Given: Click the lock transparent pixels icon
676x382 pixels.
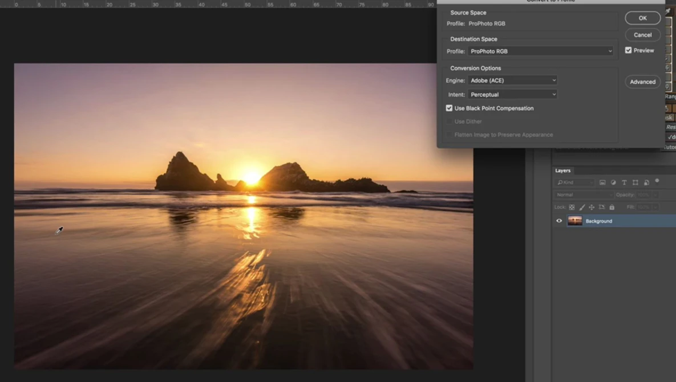Looking at the screenshot, I should coord(572,207).
